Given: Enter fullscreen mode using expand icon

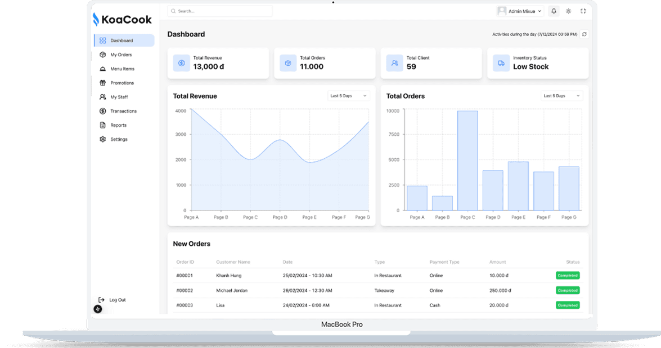Looking at the screenshot, I should [583, 11].
